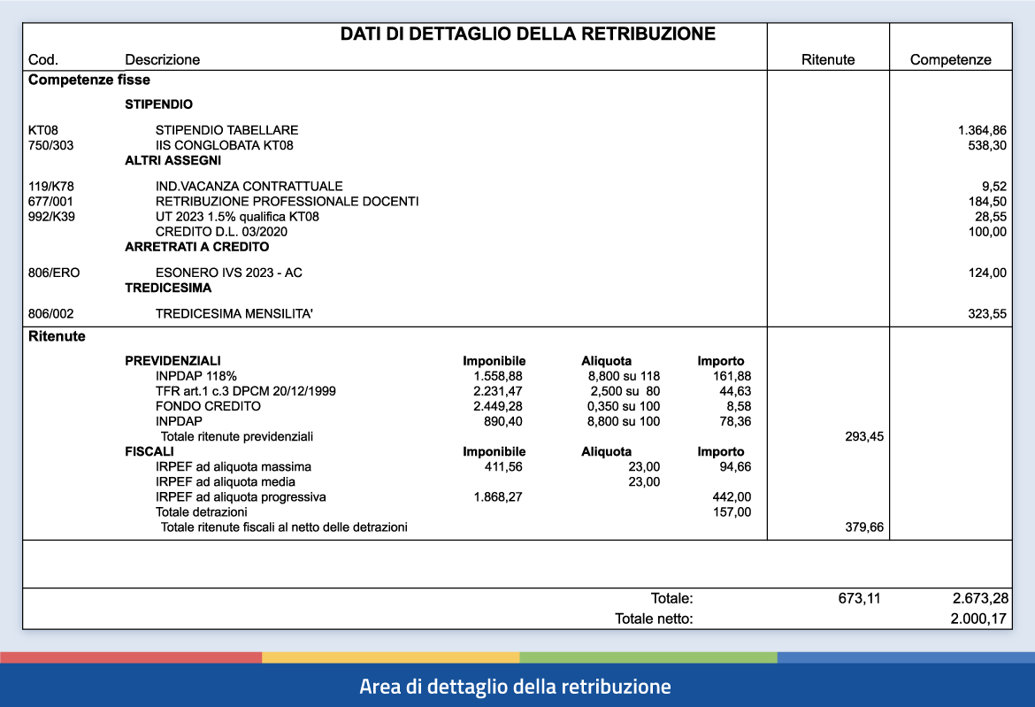
Task: Select the Competenze column header
Action: [950, 60]
